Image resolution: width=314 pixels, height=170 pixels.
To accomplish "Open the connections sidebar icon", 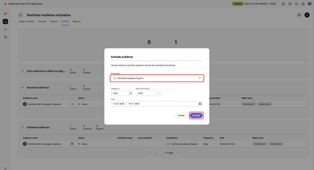I will pos(5,30).
